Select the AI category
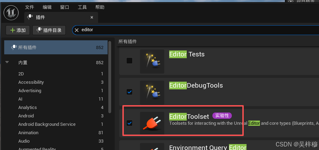319x150 pixels. pyautogui.click(x=56, y=99)
